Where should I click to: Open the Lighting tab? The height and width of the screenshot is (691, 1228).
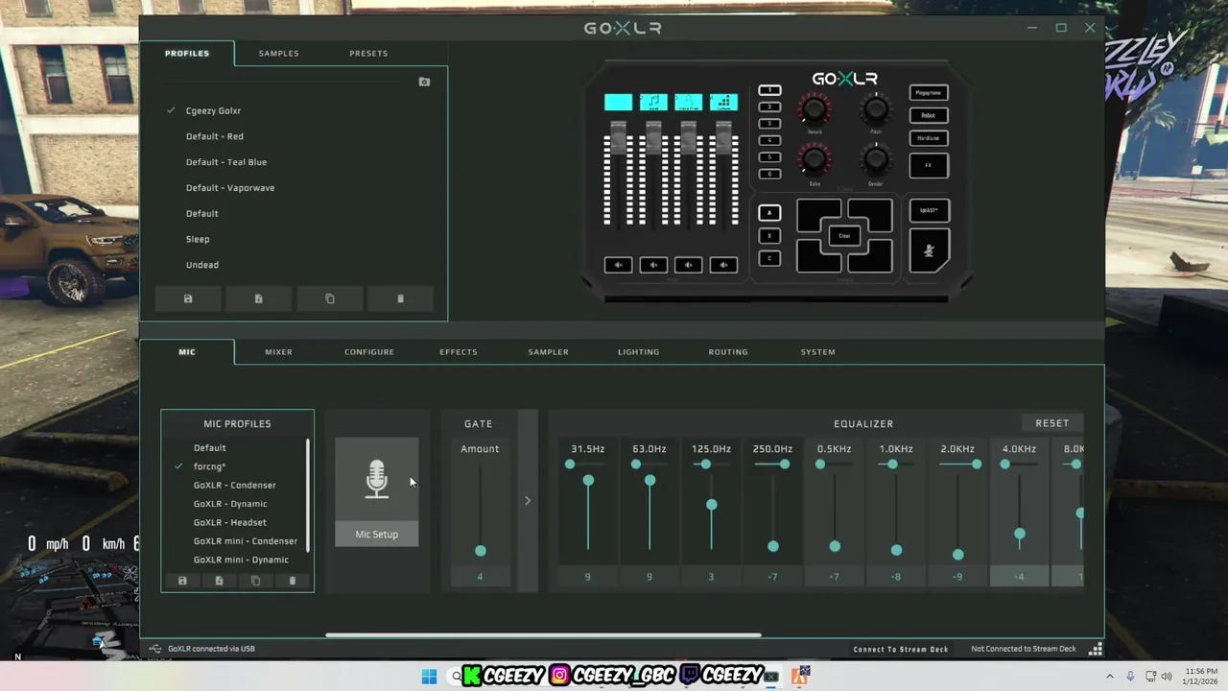[x=638, y=352]
